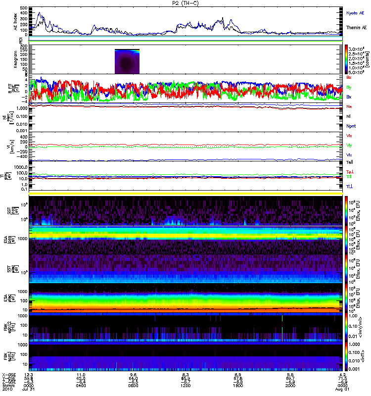Click the red Bz legend label
This screenshot has width=371, height=396.
pos(349,77)
